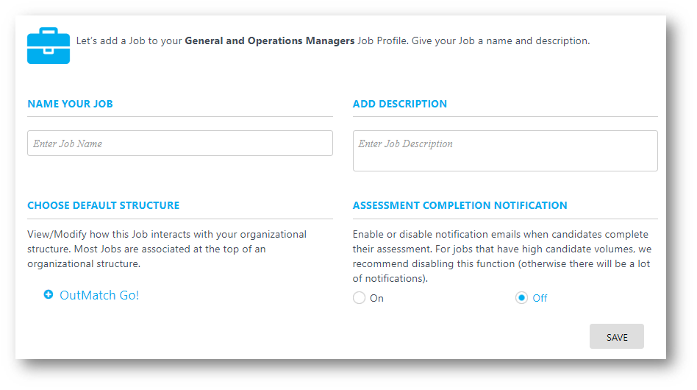Click the Enter Job Description text area
Image resolution: width=697 pixels, height=390 pixels.
(505, 151)
